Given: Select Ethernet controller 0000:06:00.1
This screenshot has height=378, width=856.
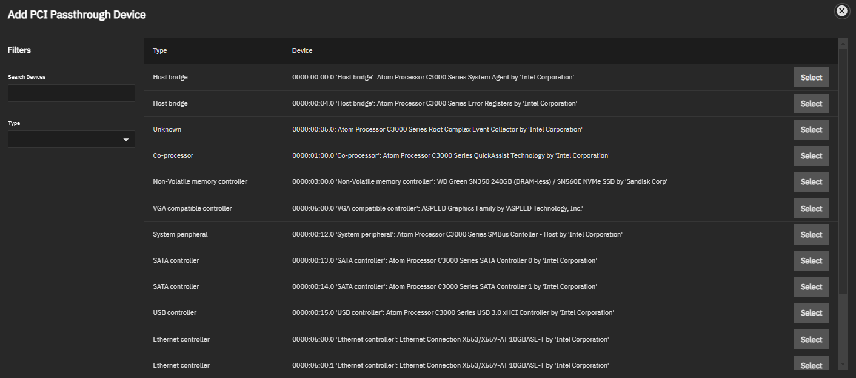Looking at the screenshot, I should [811, 365].
